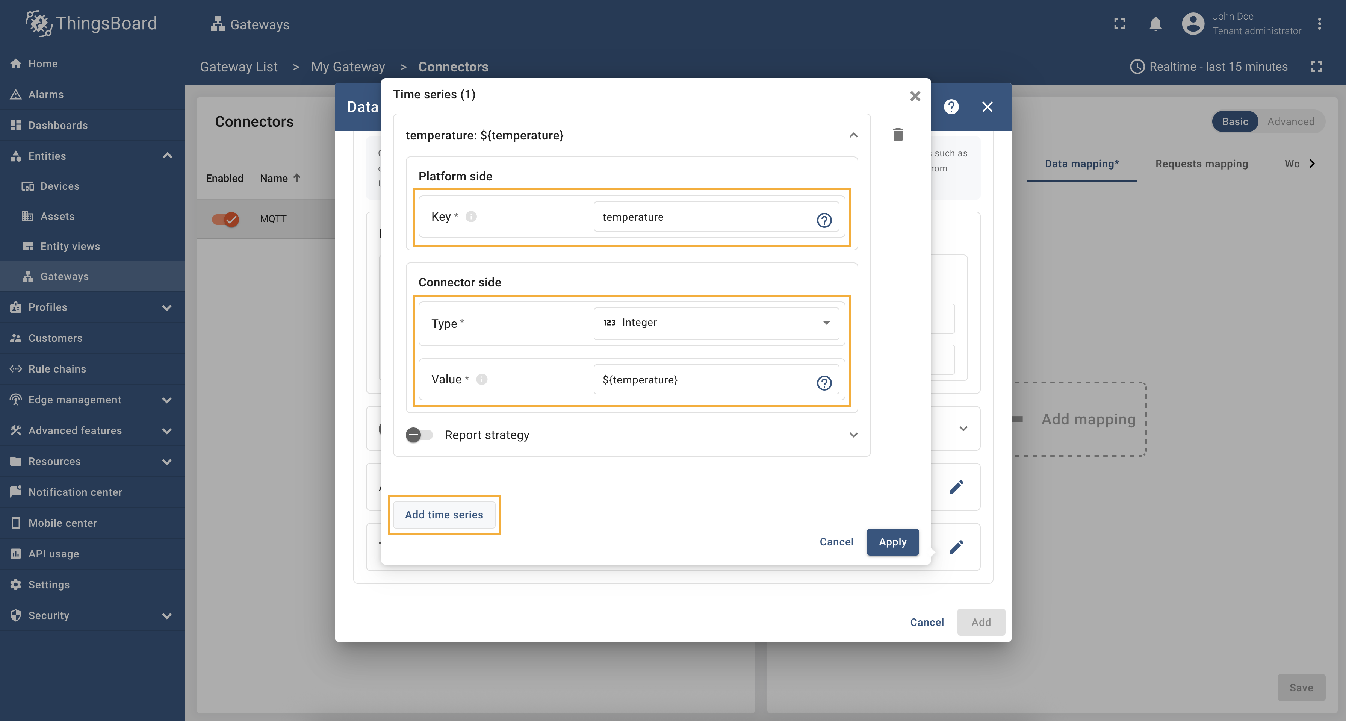
Task: Click info icon next to Key label
Action: (471, 217)
